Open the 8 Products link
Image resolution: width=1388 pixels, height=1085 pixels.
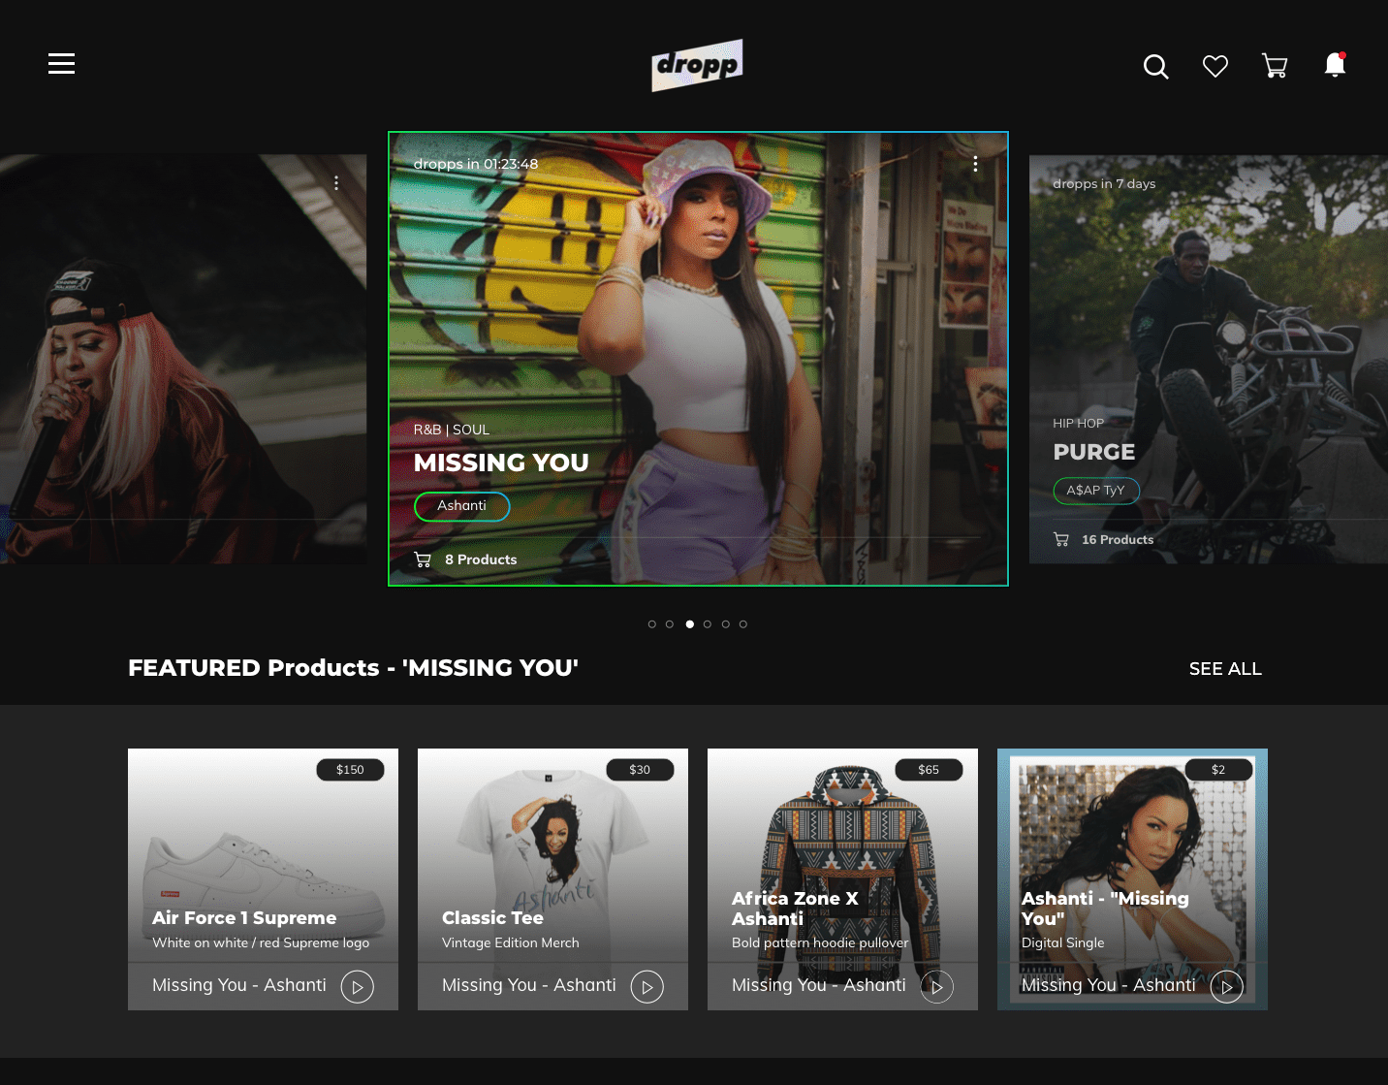point(481,559)
